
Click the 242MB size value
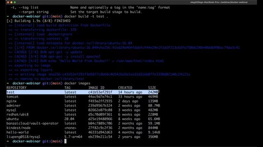pos(153,92)
